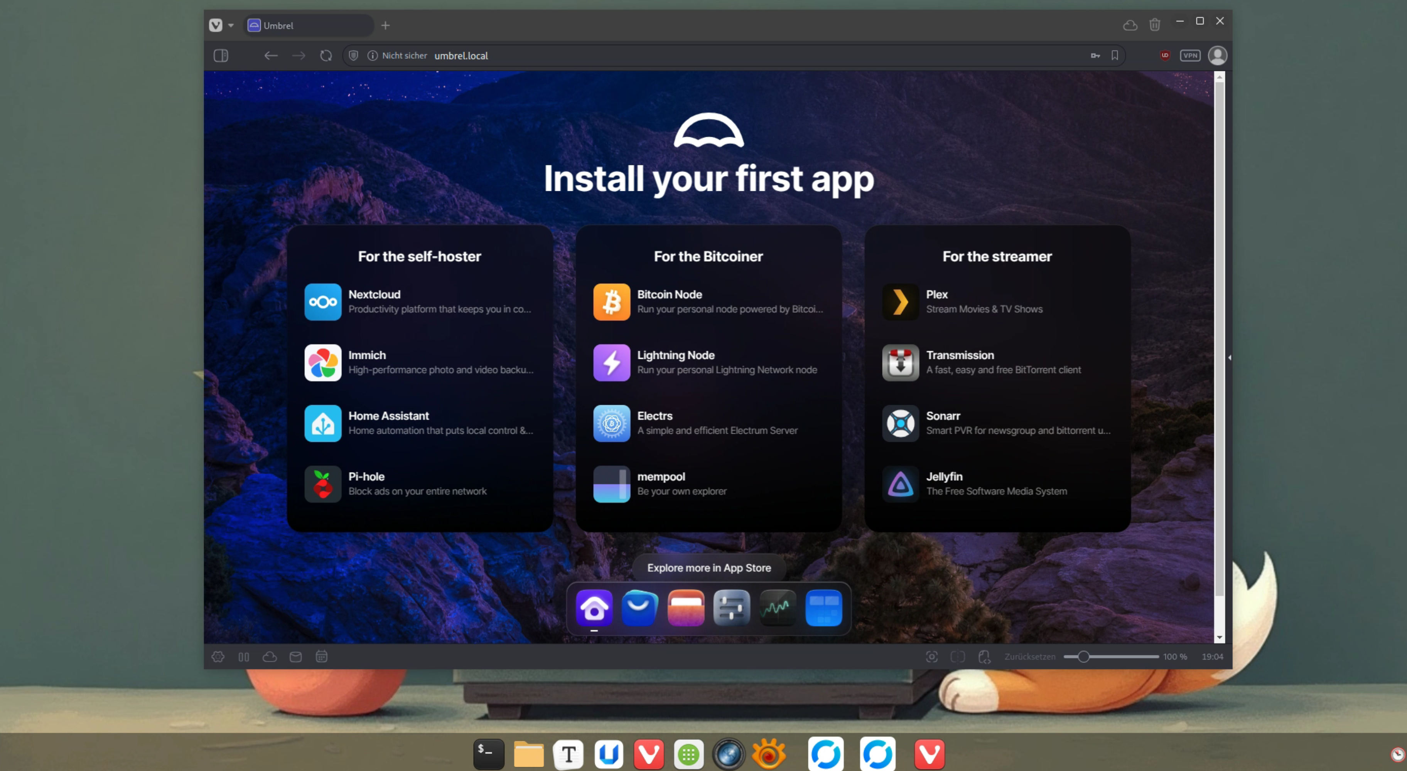The width and height of the screenshot is (1407, 771).
Task: Toggle the side panel button
Action: (x=221, y=56)
